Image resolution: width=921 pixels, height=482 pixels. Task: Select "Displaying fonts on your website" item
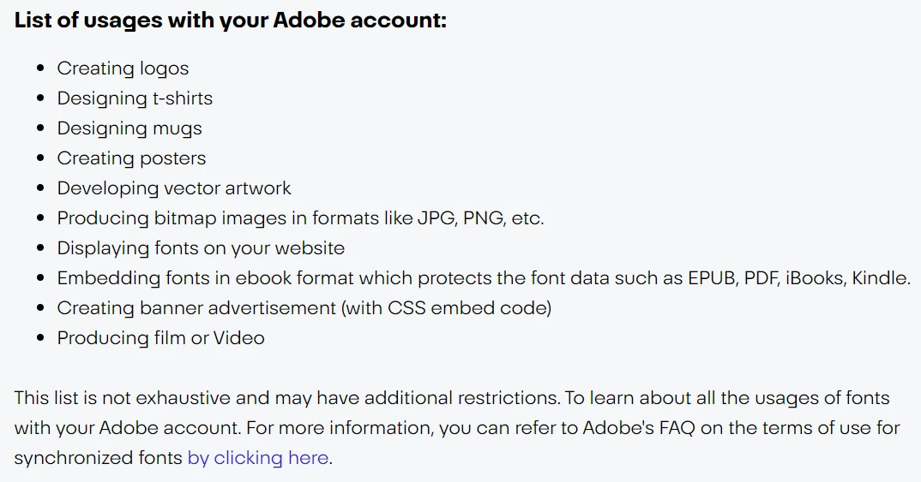tap(201, 248)
